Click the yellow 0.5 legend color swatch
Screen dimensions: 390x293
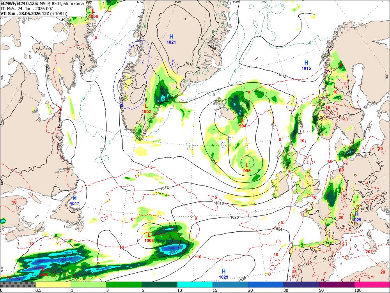coord(53,284)
